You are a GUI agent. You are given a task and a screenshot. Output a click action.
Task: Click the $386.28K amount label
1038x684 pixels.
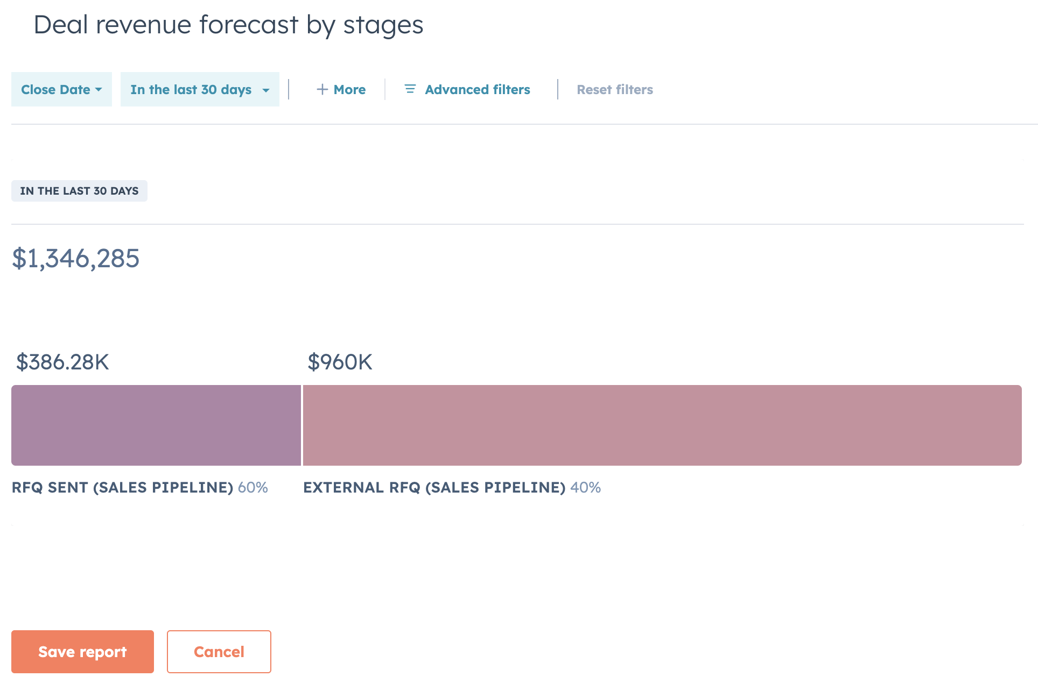tap(62, 362)
